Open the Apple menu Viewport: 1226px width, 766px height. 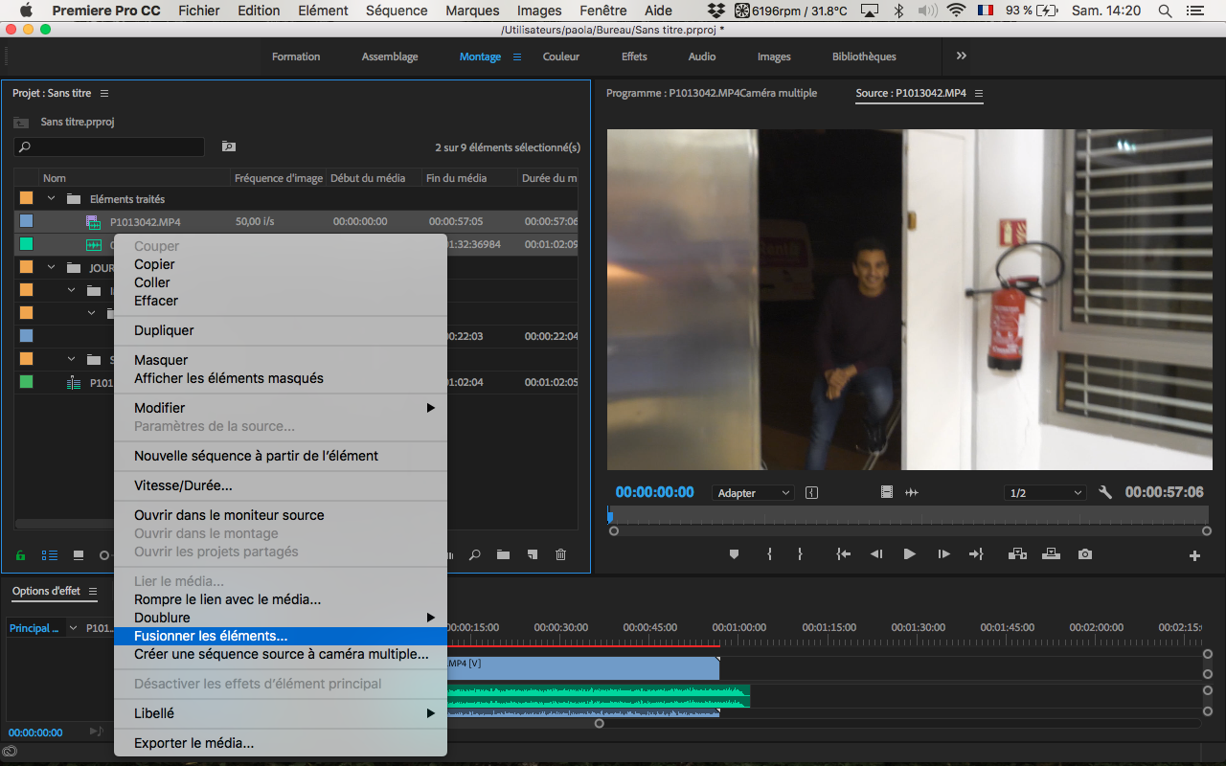click(26, 11)
